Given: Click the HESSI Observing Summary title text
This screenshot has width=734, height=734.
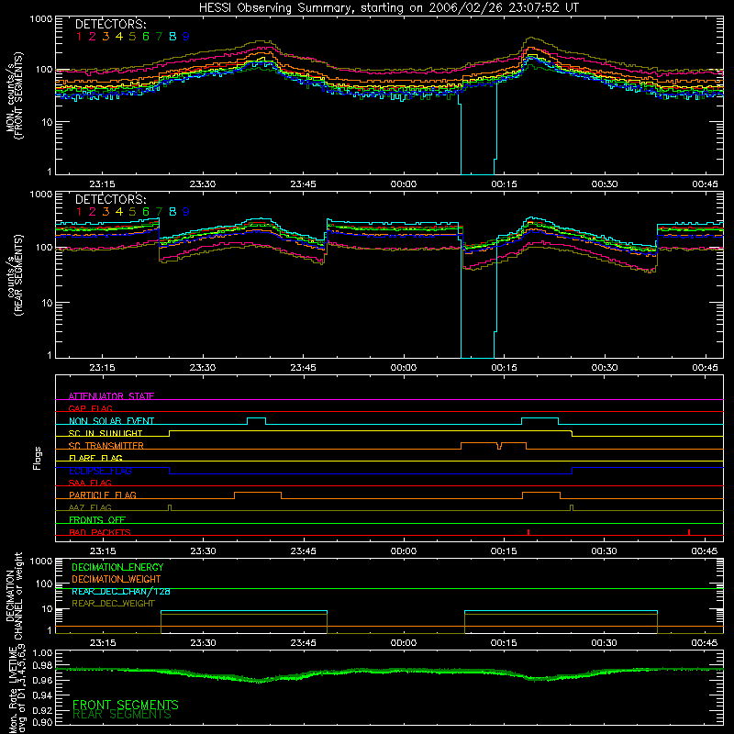Looking at the screenshot, I should [389, 8].
